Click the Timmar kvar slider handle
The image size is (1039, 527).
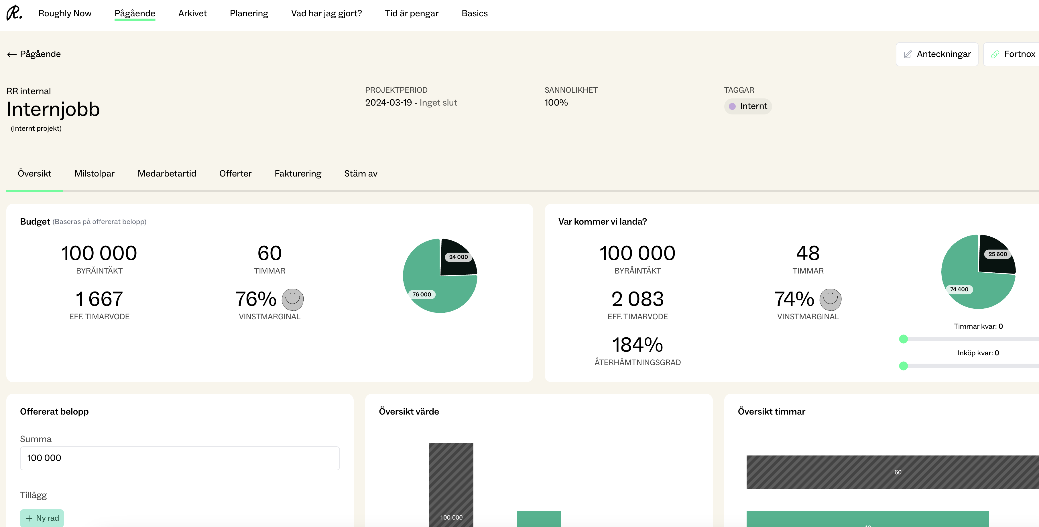pyautogui.click(x=904, y=339)
